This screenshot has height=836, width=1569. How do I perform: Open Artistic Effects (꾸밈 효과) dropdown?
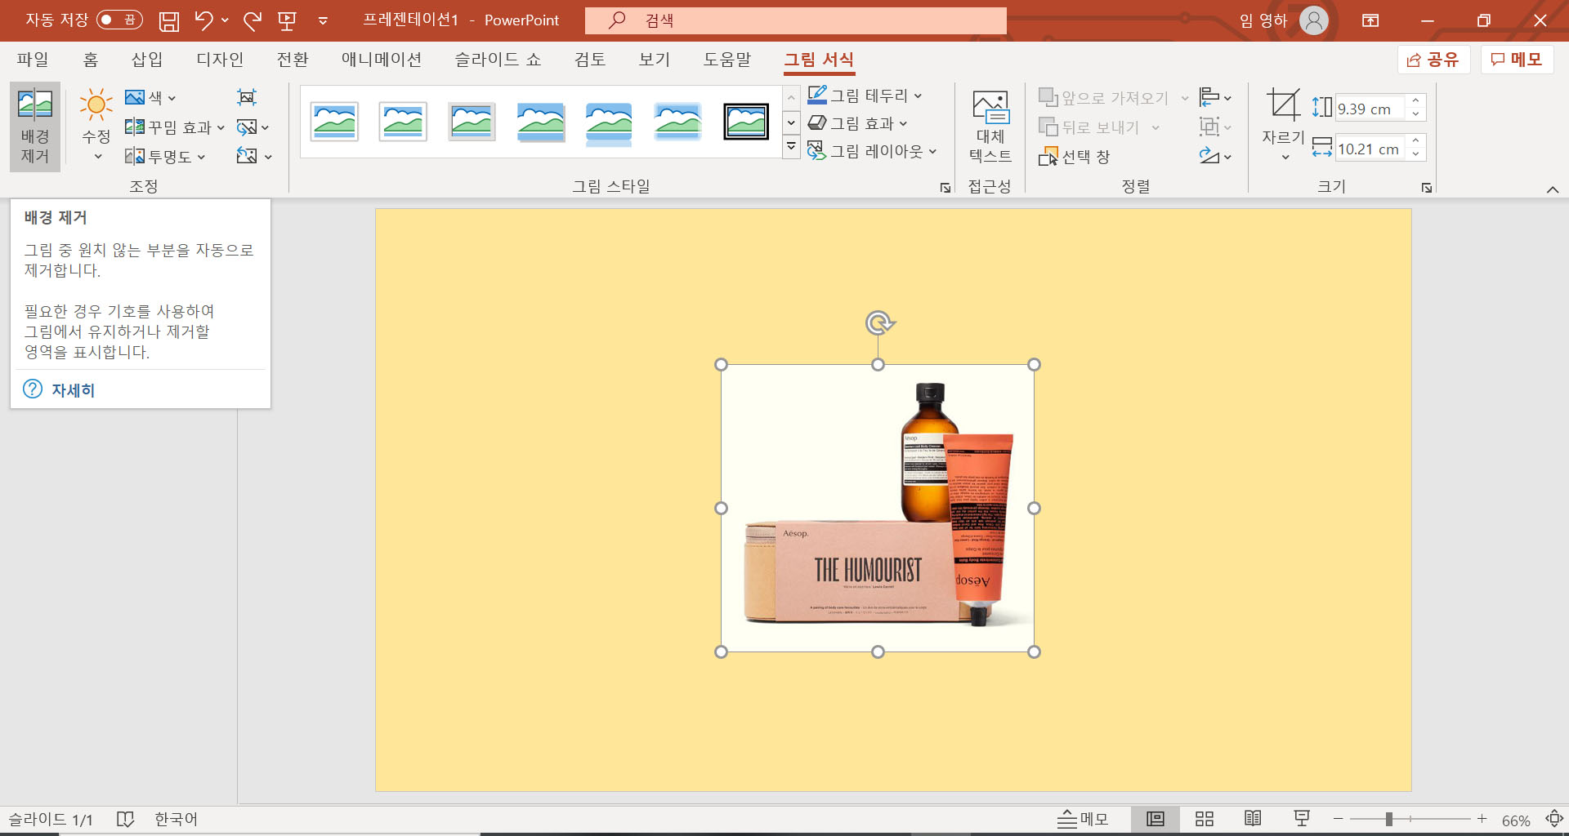(174, 127)
